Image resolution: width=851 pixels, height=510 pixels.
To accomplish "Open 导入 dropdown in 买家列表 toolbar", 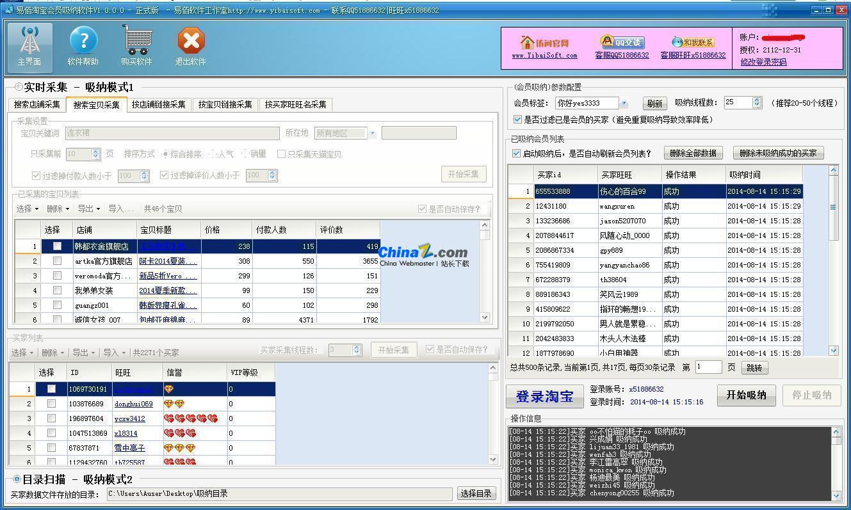I will [115, 353].
